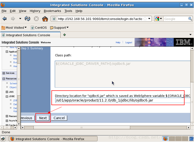Viewport: 194px width, 142px height.
Task: Open the Edit menu
Action: click(x=13, y=11)
